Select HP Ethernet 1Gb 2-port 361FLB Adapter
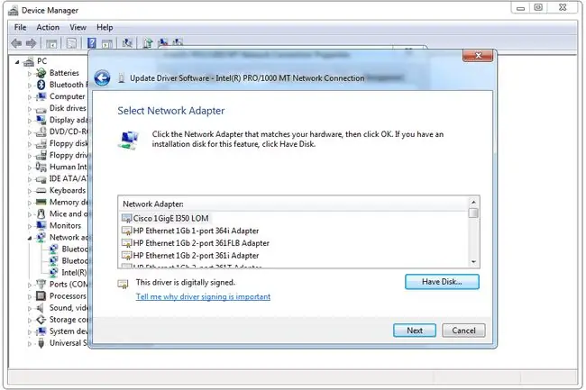The image size is (586, 390). pos(196,243)
